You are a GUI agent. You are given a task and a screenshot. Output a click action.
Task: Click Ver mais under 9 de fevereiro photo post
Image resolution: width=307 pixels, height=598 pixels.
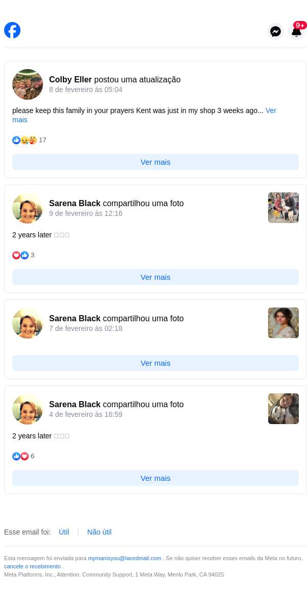pyautogui.click(x=155, y=277)
